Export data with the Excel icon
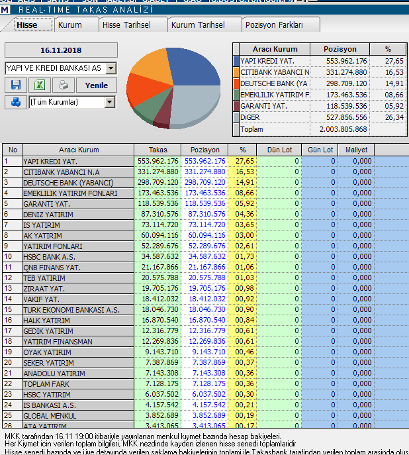This screenshot has width=409, height=455. pos(40,85)
